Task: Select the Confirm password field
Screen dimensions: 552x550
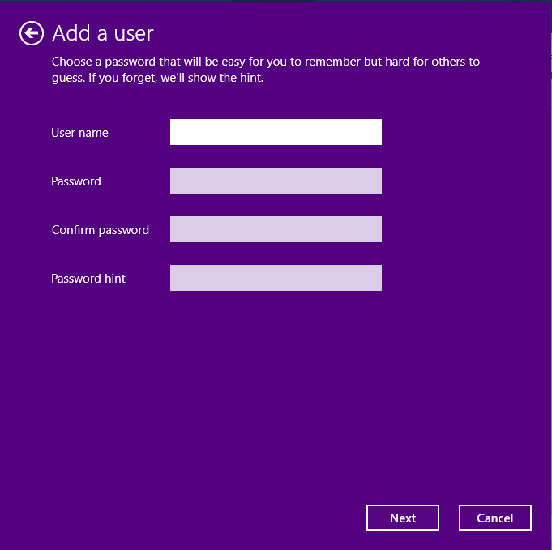Action: 276,229
